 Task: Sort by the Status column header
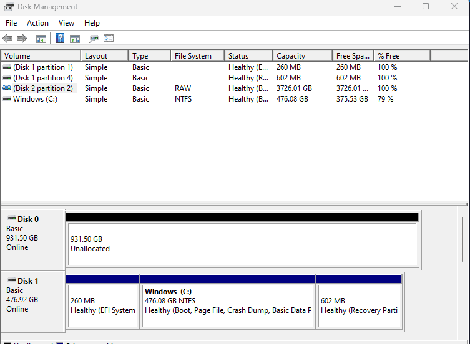pyautogui.click(x=248, y=56)
